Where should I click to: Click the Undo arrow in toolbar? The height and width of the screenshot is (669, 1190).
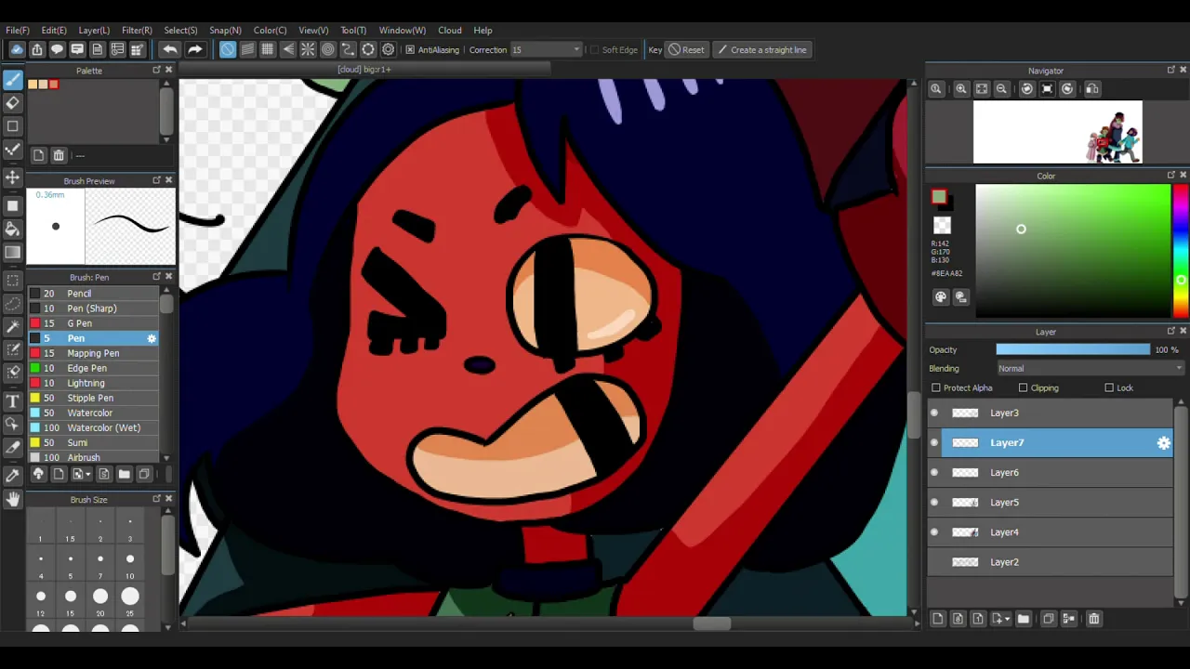(170, 49)
